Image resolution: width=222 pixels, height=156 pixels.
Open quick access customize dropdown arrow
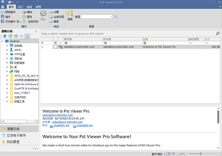(17, 2)
